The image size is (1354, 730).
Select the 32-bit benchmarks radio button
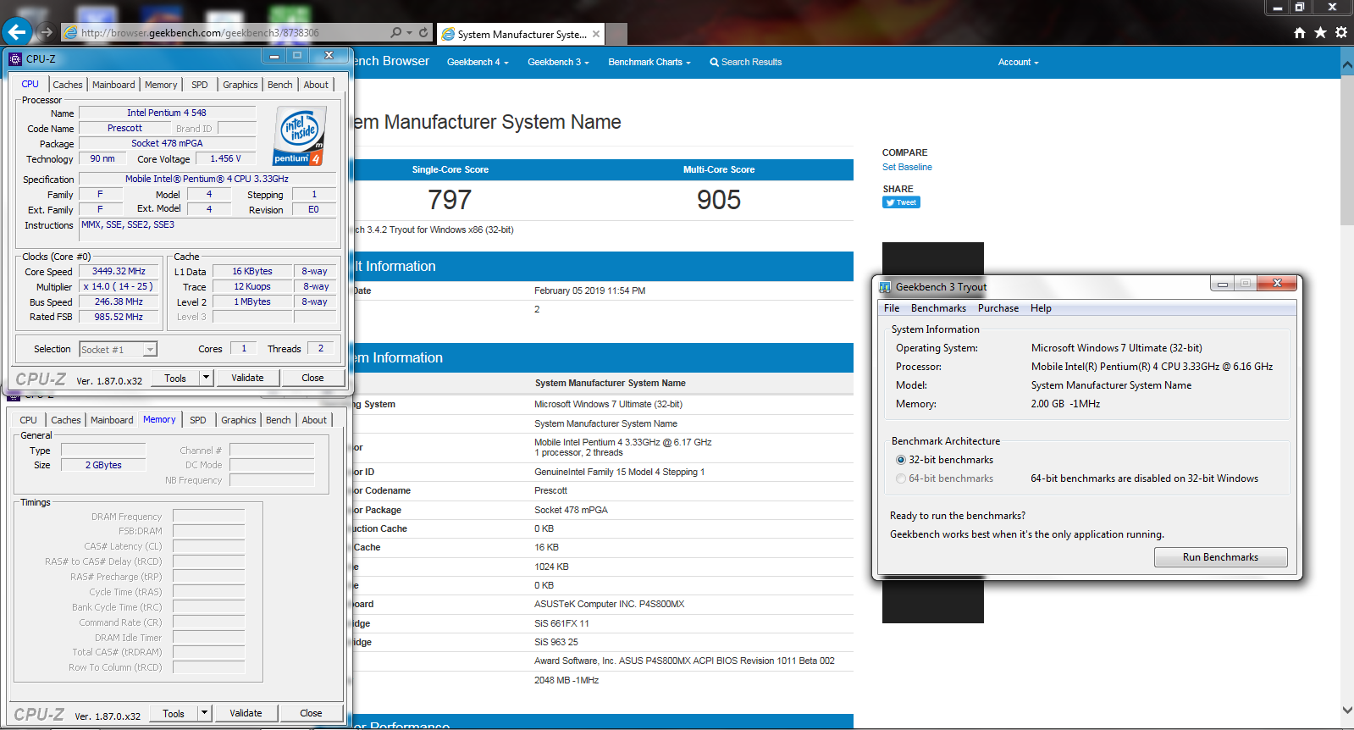coord(901,460)
